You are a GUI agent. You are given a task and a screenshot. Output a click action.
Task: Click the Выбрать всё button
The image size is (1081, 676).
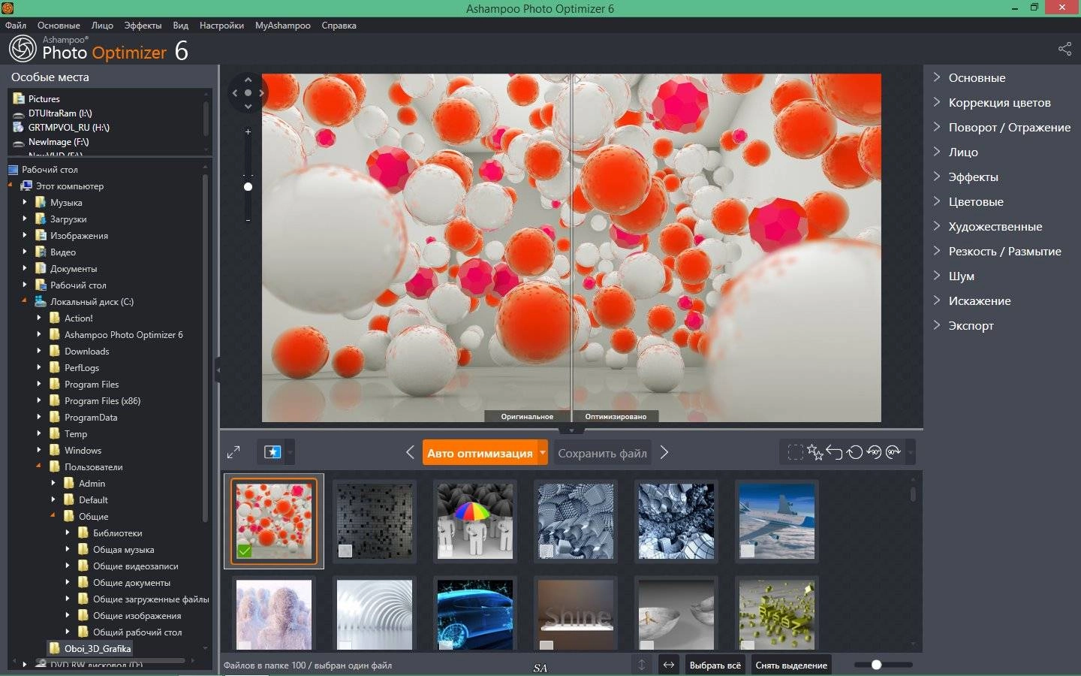[715, 665]
